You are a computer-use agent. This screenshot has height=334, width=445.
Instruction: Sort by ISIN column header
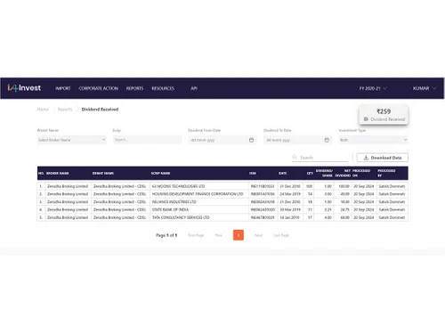[253, 173]
